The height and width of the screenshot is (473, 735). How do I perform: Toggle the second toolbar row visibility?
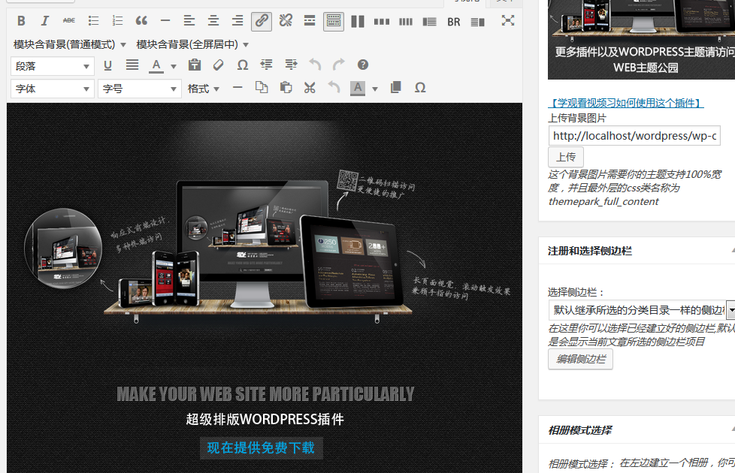point(333,21)
